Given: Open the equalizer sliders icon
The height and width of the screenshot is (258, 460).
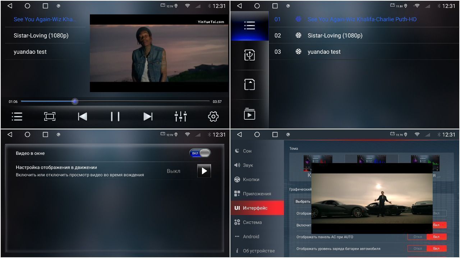Looking at the screenshot, I should [x=180, y=116].
